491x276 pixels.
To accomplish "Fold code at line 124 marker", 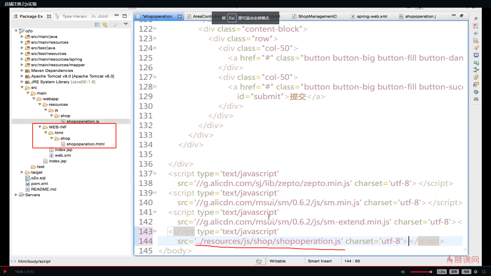I will 155,48.
